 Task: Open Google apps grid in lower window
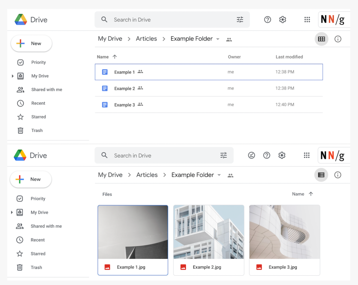tap(307, 155)
